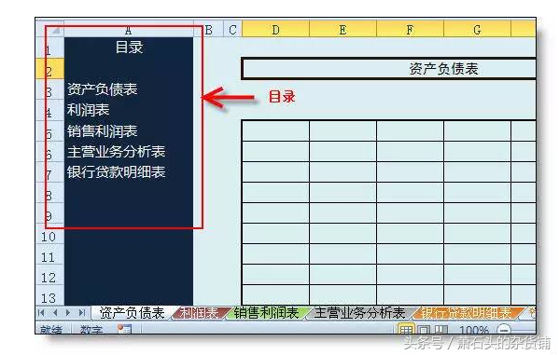
Task: Switch to the 利润表 sheet tab
Action: [x=200, y=313]
